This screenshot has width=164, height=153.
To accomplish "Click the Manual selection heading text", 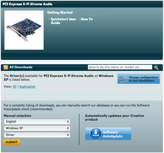I will pos(17,116).
